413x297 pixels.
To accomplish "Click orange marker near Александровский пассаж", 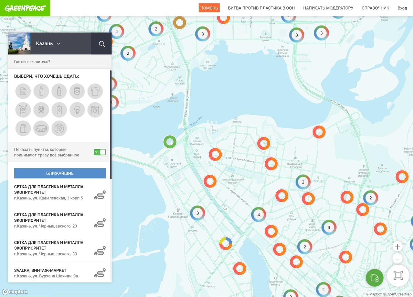I will pos(210,181).
